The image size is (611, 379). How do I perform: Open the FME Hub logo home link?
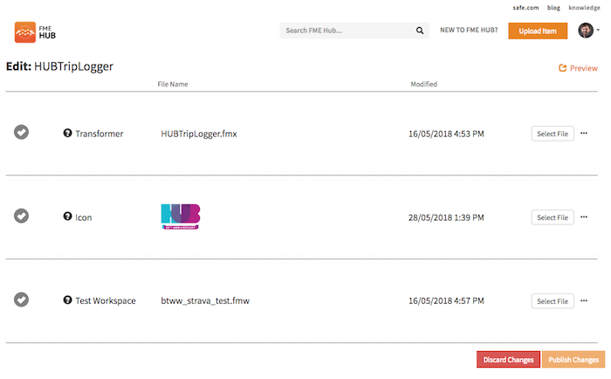[35, 32]
